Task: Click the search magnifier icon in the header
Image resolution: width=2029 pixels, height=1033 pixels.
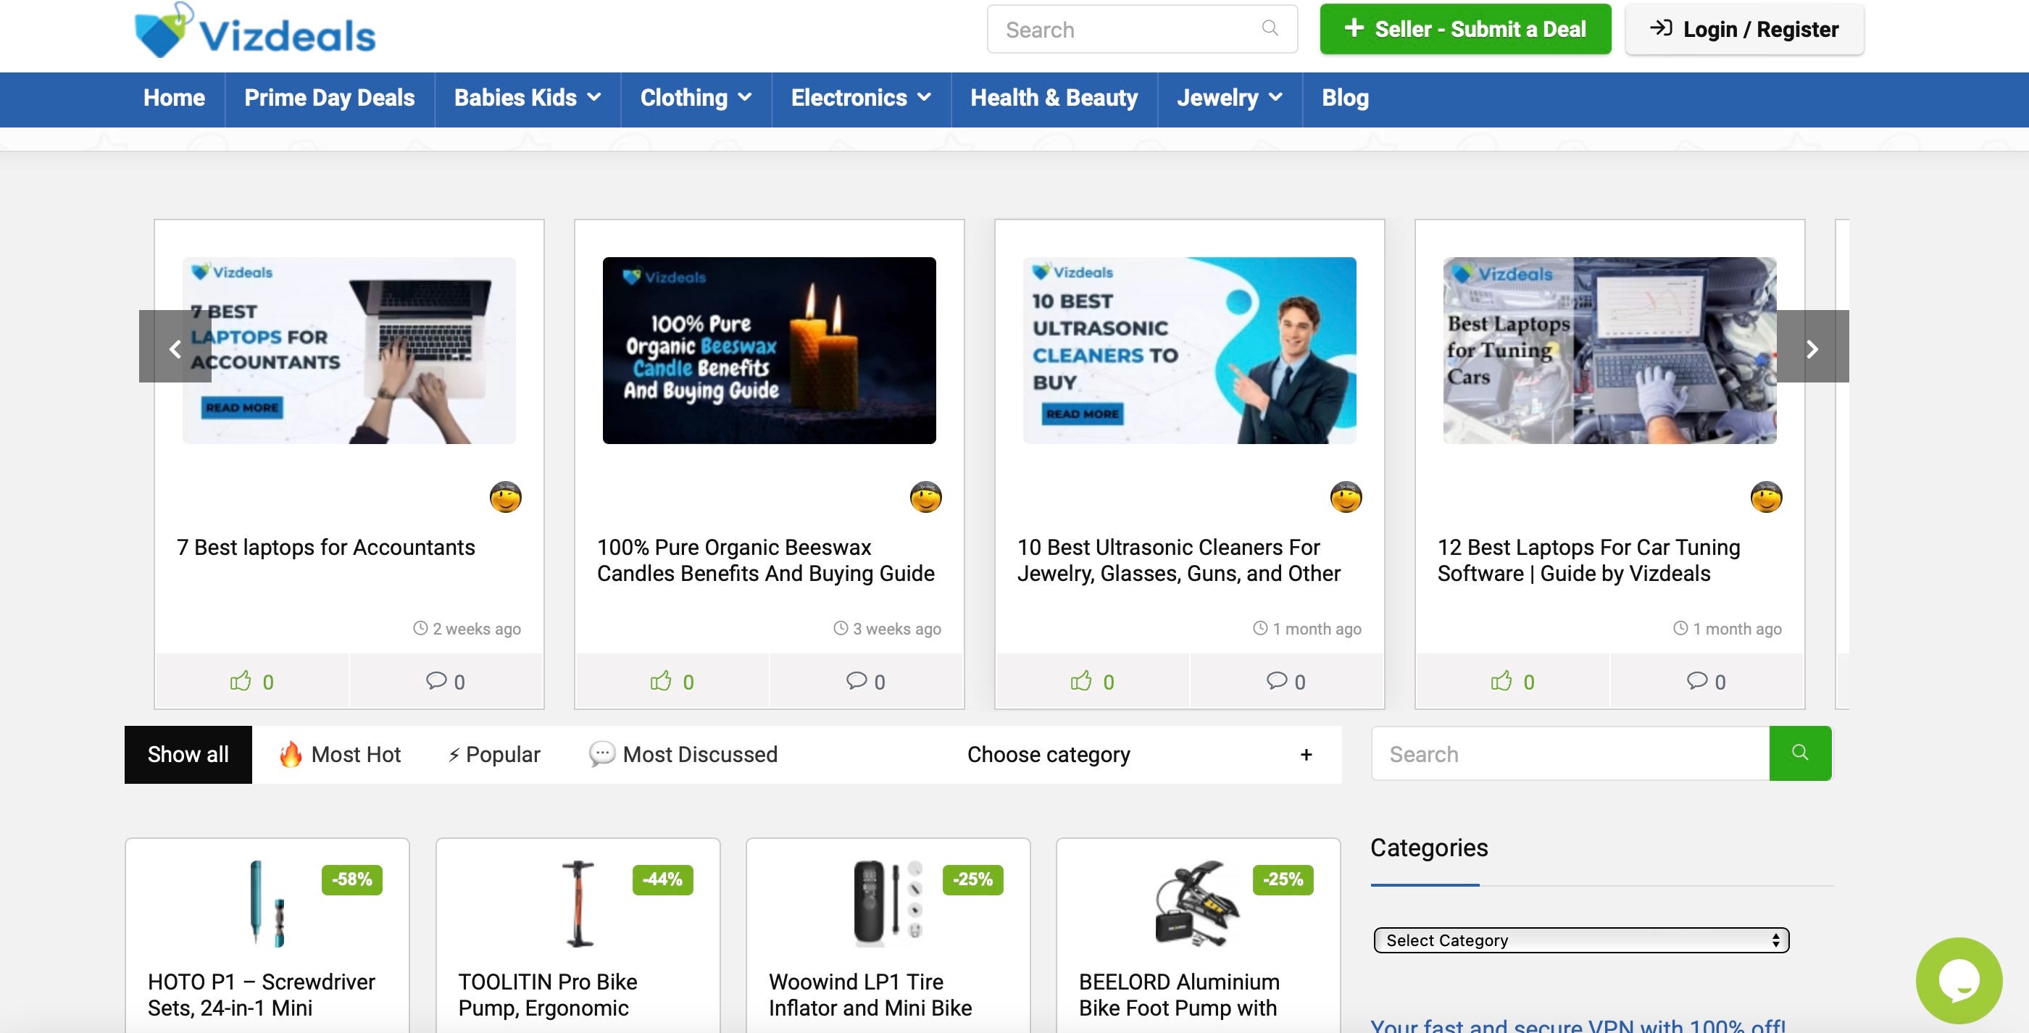Action: point(1270,29)
